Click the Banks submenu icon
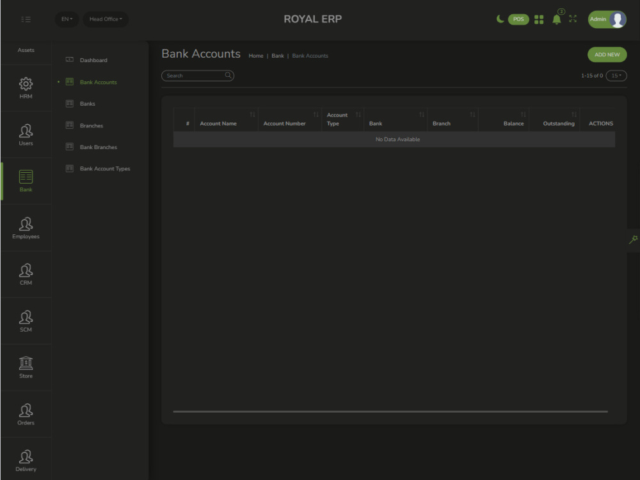 [69, 103]
